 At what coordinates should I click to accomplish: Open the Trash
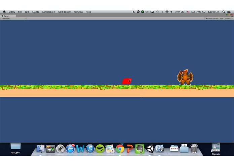[x=194, y=149]
